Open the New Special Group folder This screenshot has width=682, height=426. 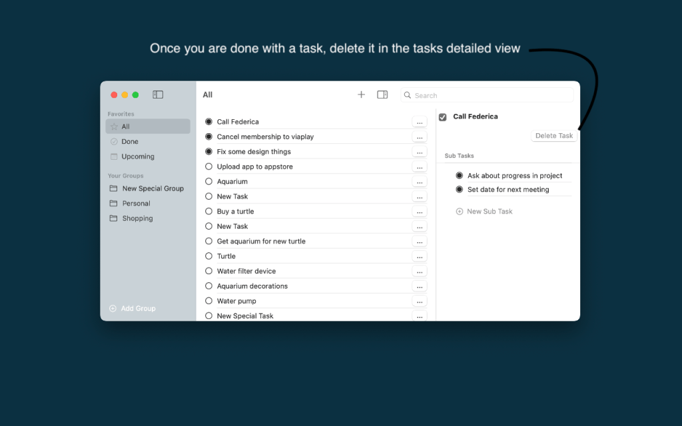point(153,188)
